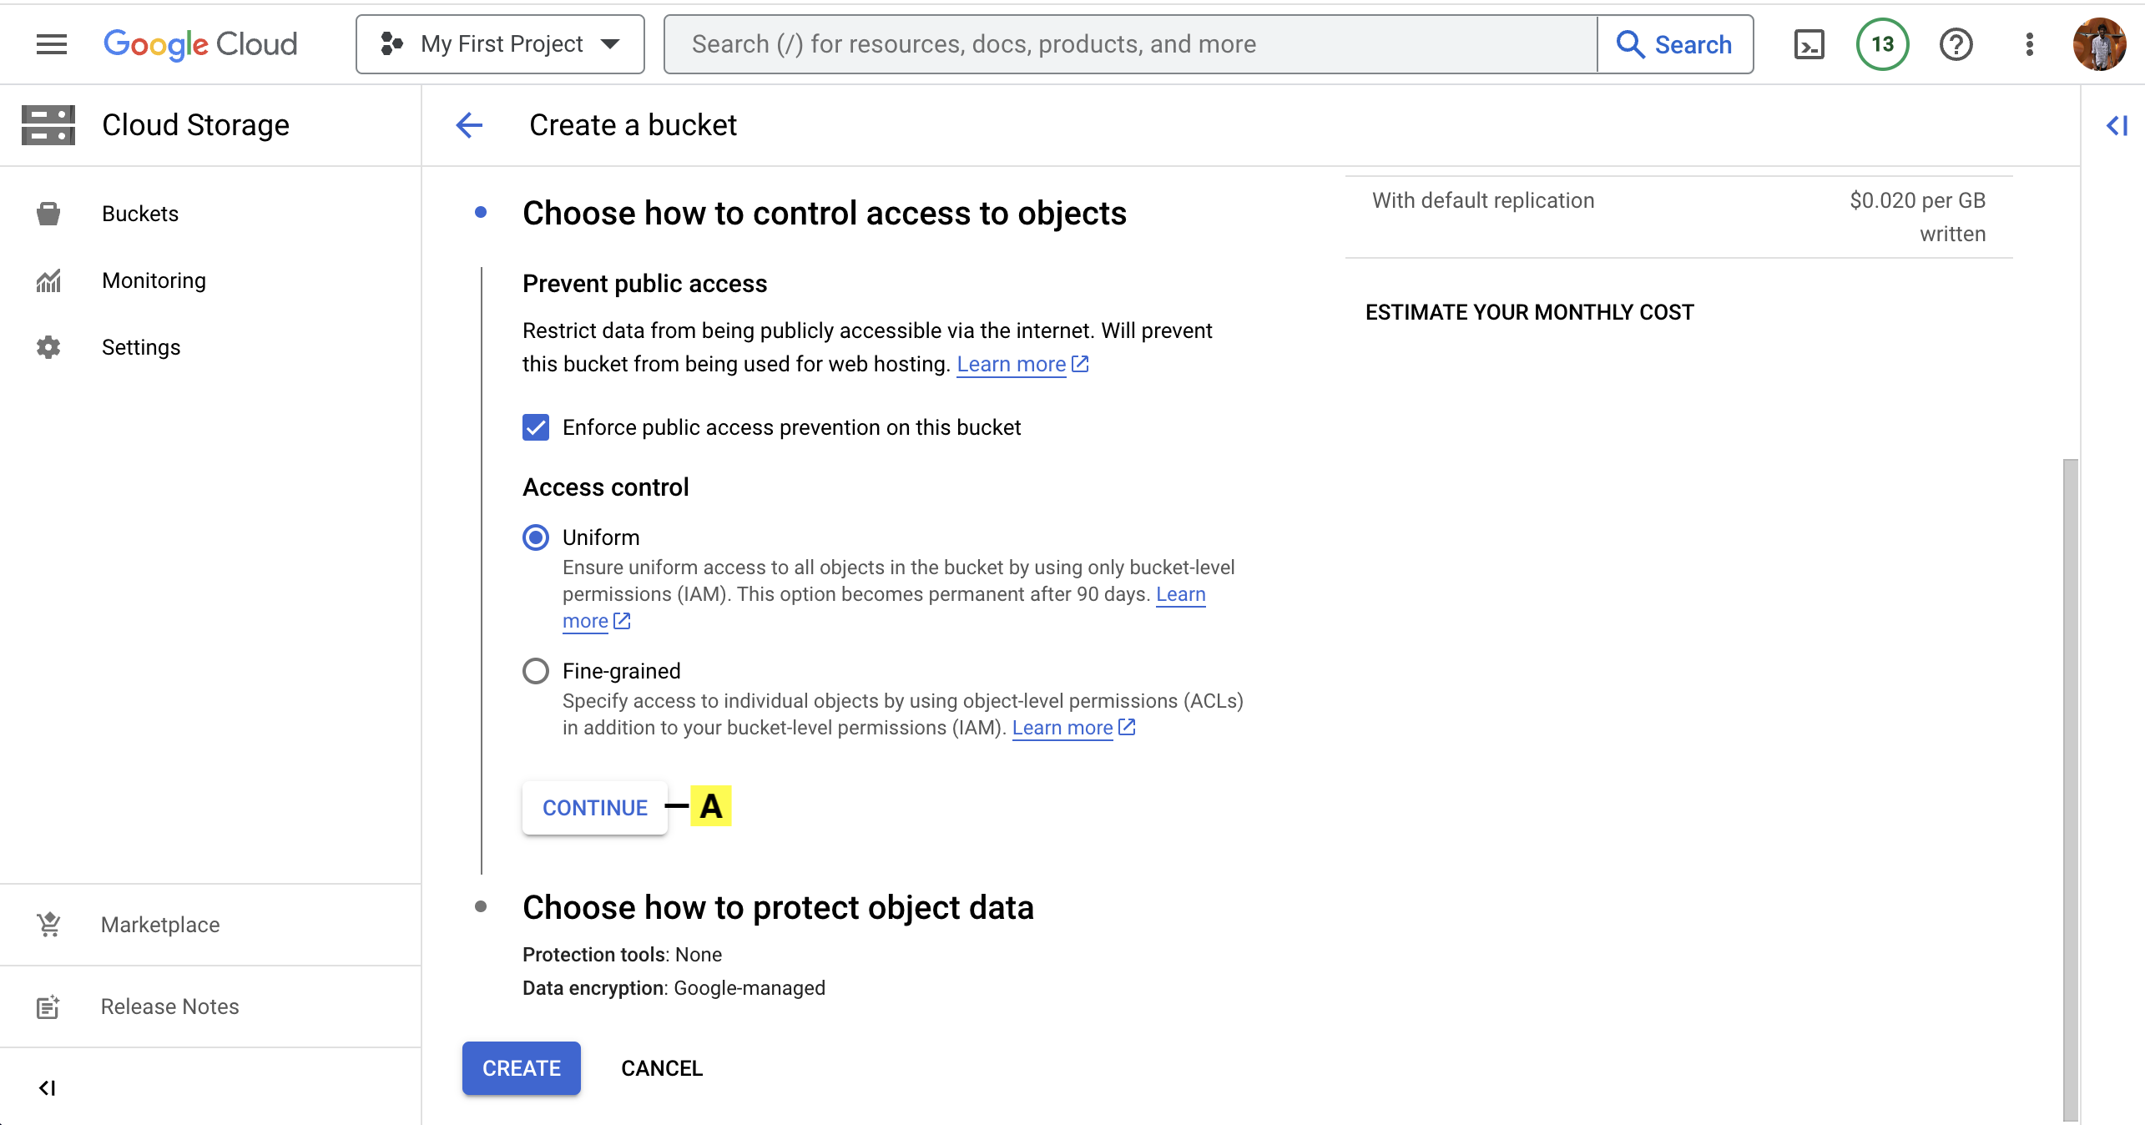Collapse the left navigation sidebar
Image resolution: width=2145 pixels, height=1125 pixels.
click(48, 1087)
